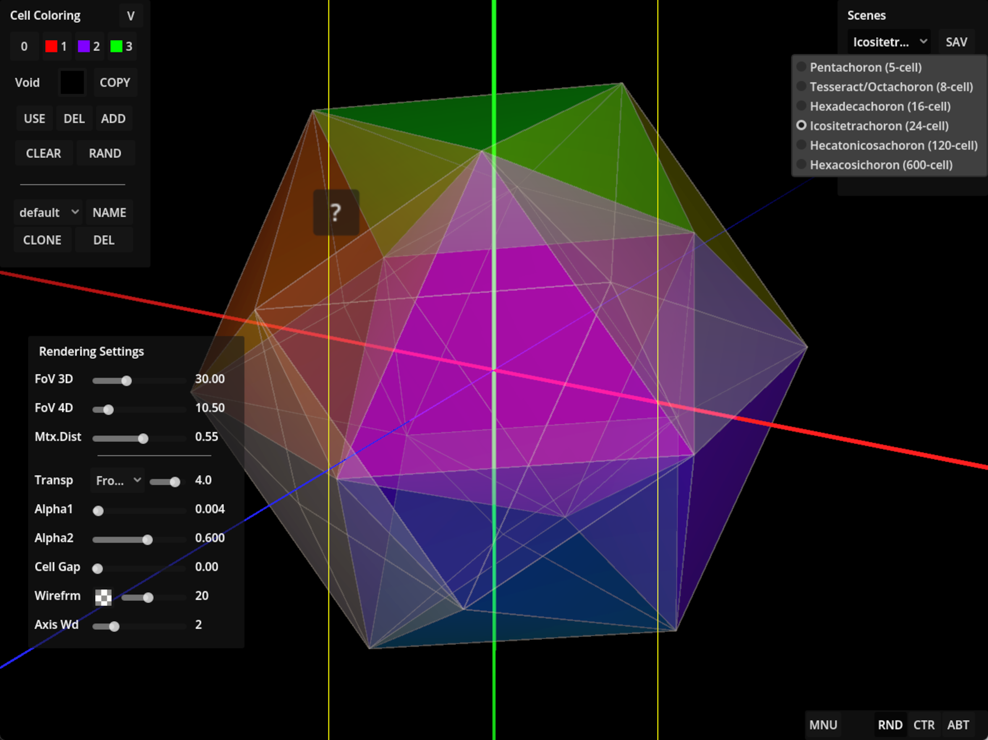The height and width of the screenshot is (740, 988).
Task: Adjust the Cell Gap slider
Action: coord(139,569)
